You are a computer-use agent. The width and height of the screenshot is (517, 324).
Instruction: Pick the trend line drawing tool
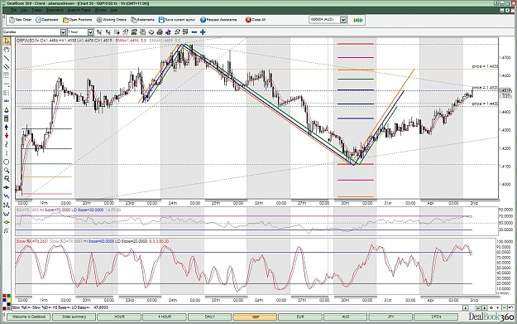tap(7, 58)
